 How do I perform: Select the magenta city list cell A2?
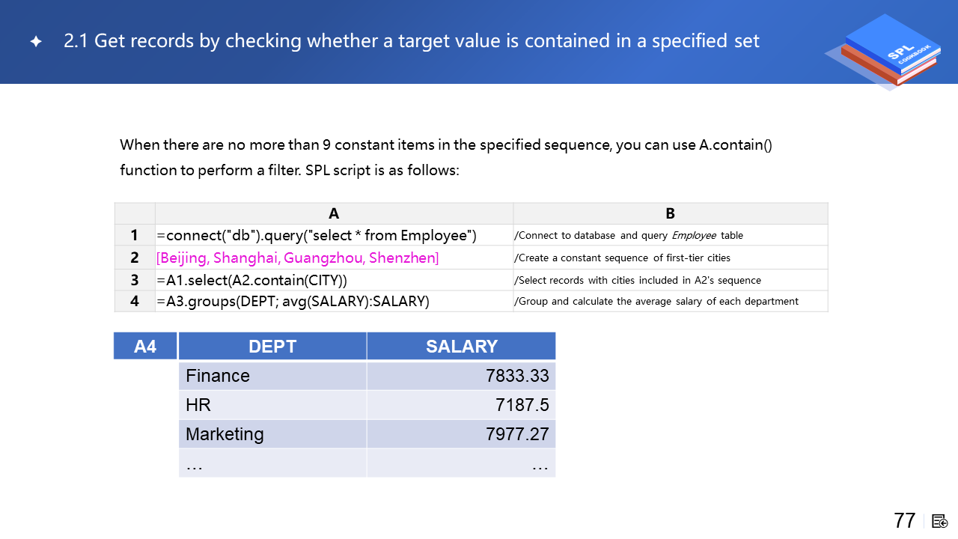pyautogui.click(x=298, y=258)
